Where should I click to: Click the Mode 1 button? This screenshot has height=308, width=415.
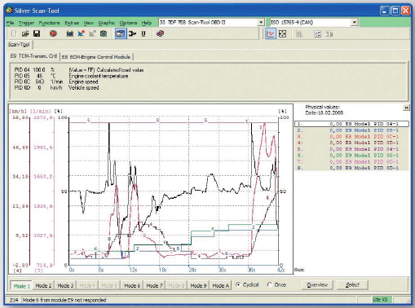[21, 286]
